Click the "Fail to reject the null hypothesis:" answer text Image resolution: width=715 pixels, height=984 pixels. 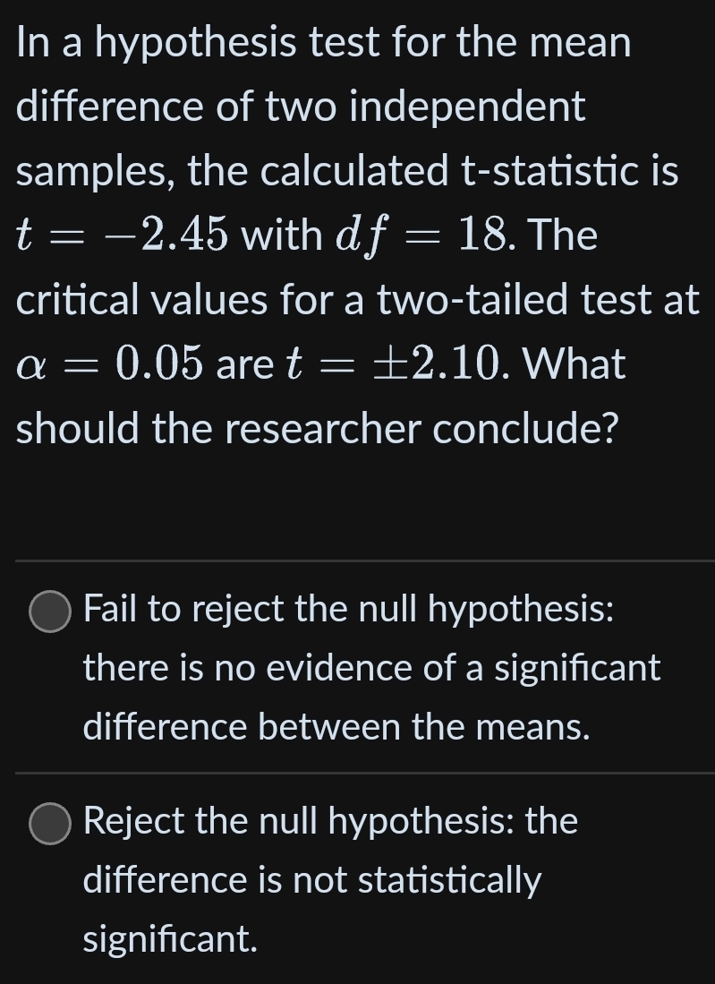point(348,610)
